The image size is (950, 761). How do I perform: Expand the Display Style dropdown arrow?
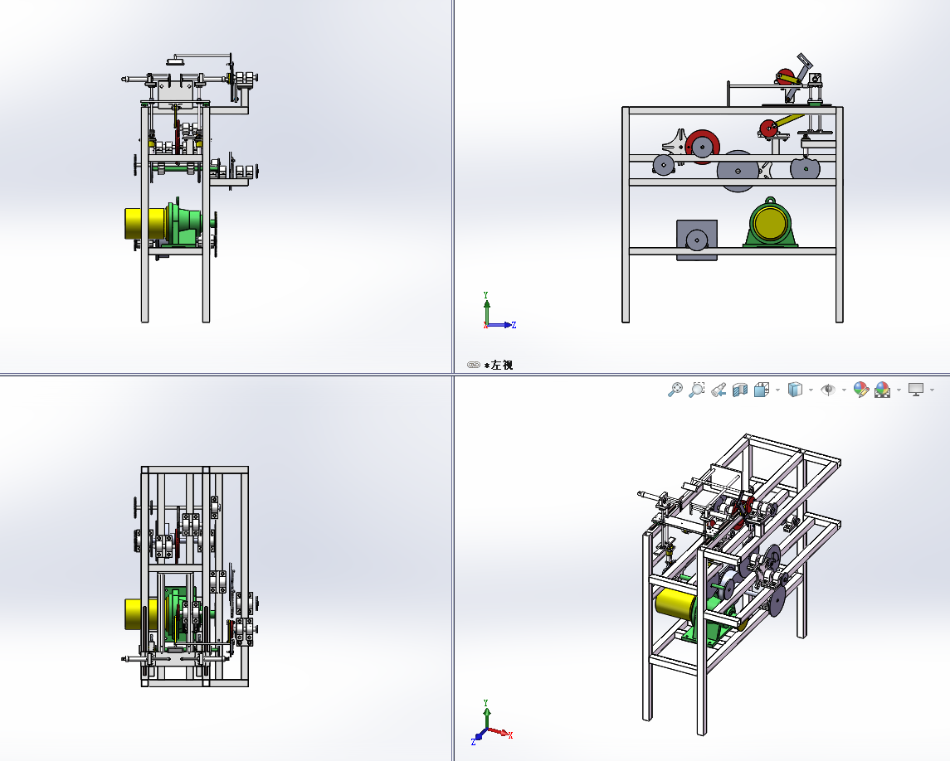(811, 390)
